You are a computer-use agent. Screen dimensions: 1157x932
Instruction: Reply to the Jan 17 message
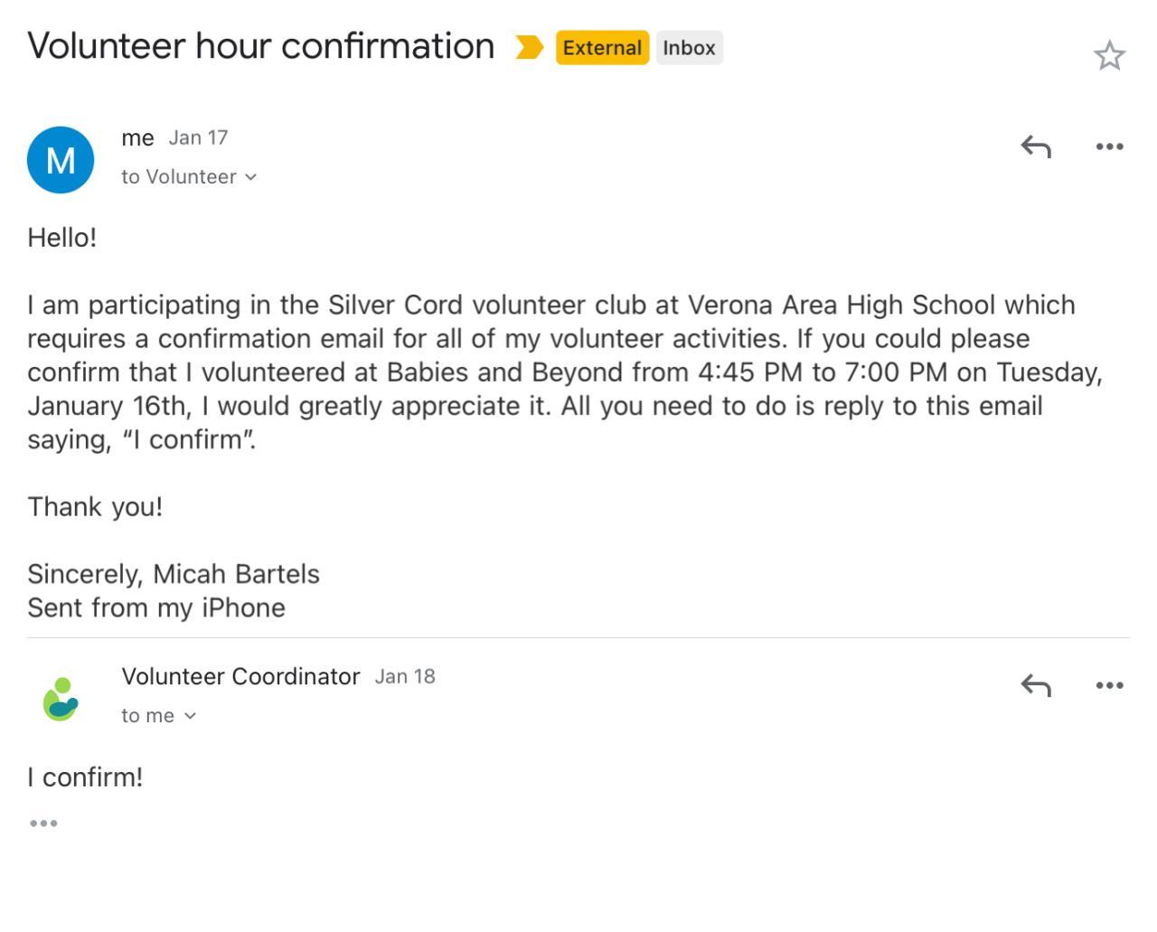(1036, 146)
